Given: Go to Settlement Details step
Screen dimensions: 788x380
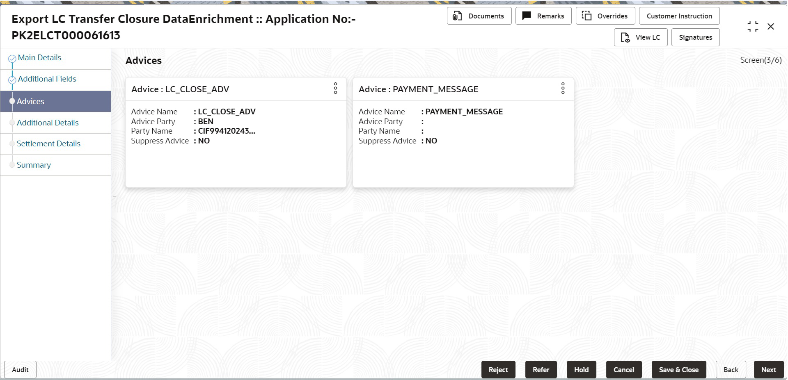Looking at the screenshot, I should (x=48, y=143).
